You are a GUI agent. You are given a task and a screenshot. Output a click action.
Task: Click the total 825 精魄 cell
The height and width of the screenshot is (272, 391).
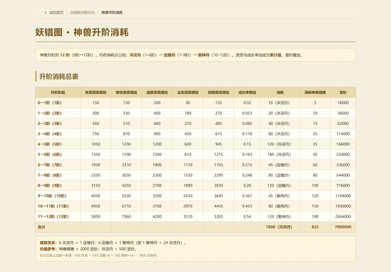[x=315, y=227]
